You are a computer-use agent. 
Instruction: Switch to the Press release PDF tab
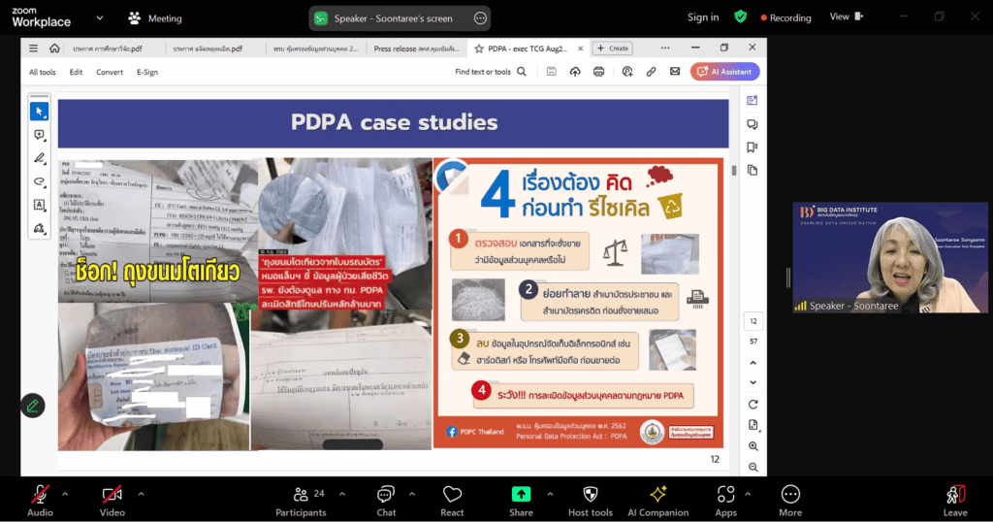415,48
